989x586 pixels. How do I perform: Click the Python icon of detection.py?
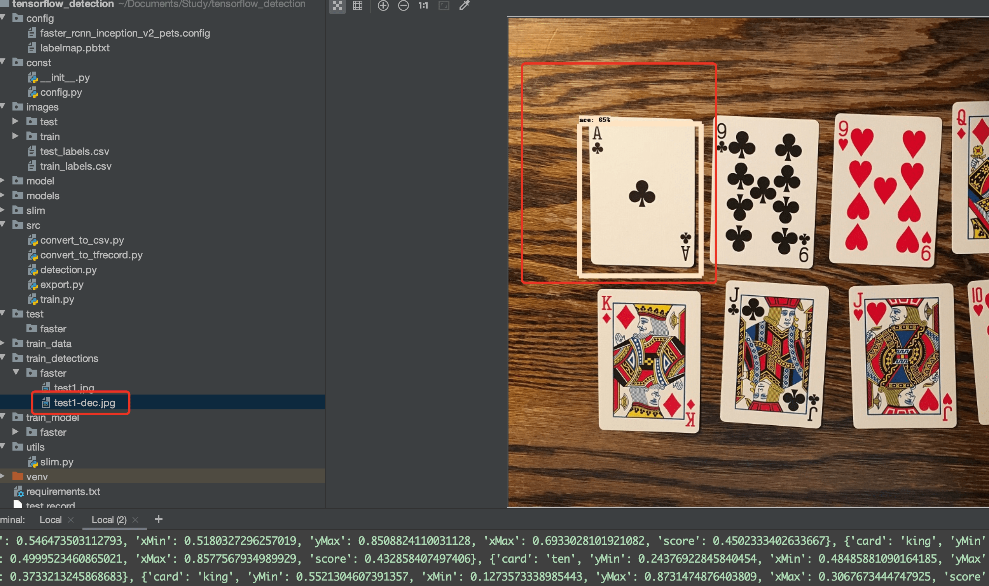click(x=33, y=270)
